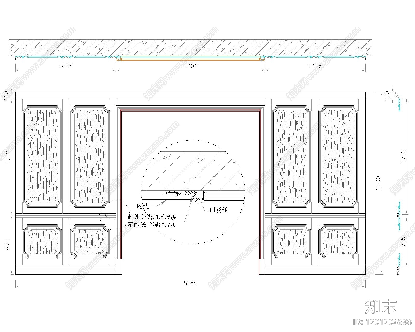Viewport: 415px width, 332px height.
Task: Select the "此处套线加厚厚度" annotation line
Action: click(x=152, y=217)
